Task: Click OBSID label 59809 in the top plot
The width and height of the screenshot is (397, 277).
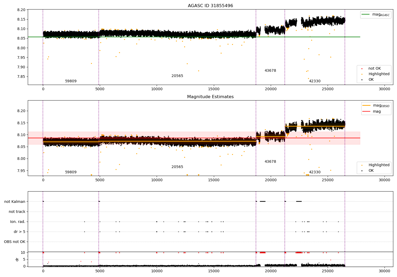Action: tap(71, 81)
